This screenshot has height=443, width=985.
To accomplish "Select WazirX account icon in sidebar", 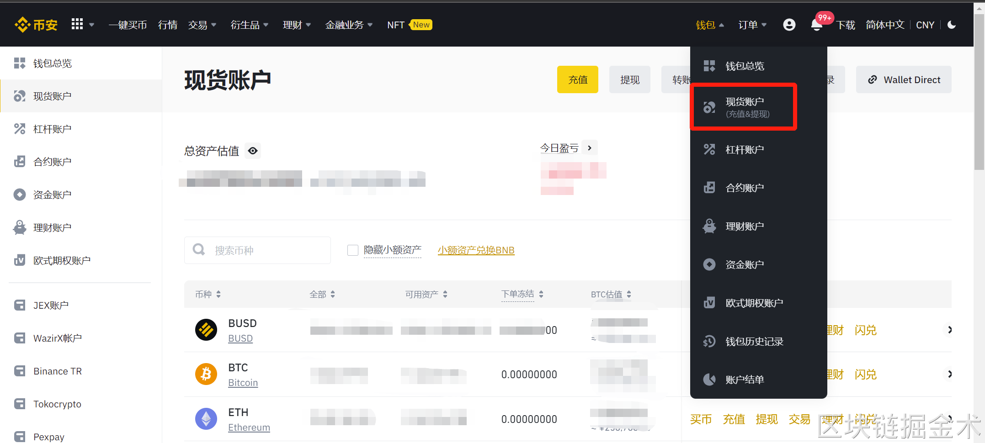I will [20, 338].
